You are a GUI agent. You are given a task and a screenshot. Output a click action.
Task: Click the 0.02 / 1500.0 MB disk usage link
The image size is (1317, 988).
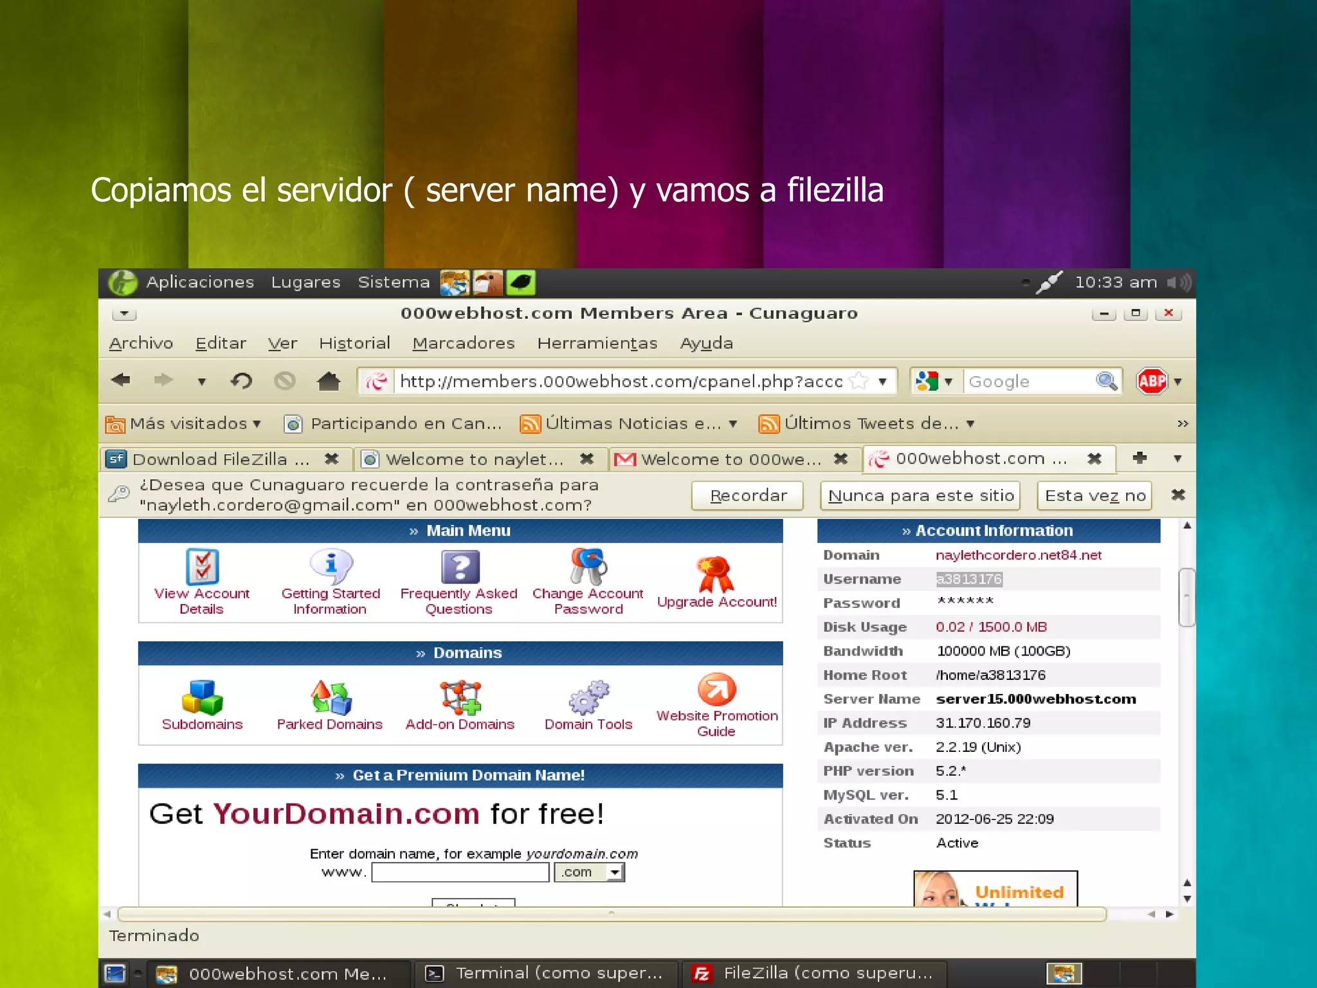[991, 627]
